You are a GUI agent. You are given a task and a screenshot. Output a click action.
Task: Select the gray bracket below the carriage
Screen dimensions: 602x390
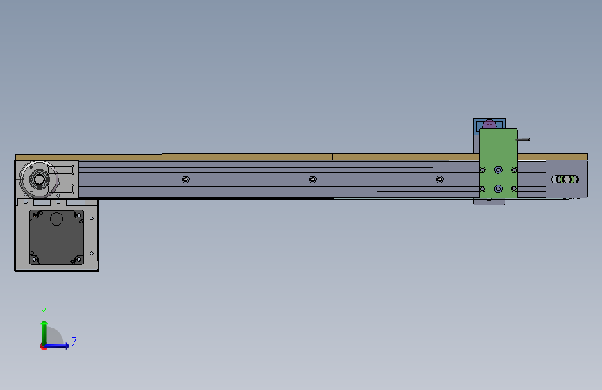click(x=489, y=201)
